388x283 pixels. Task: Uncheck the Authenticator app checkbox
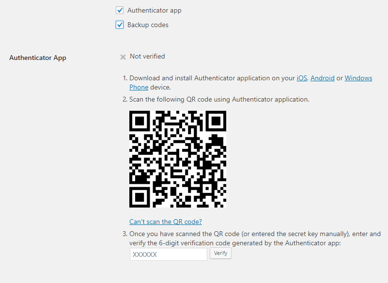coord(120,10)
